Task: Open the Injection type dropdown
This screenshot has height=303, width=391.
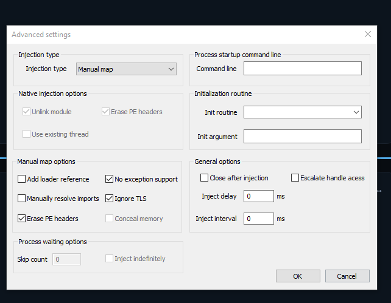Action: click(126, 69)
